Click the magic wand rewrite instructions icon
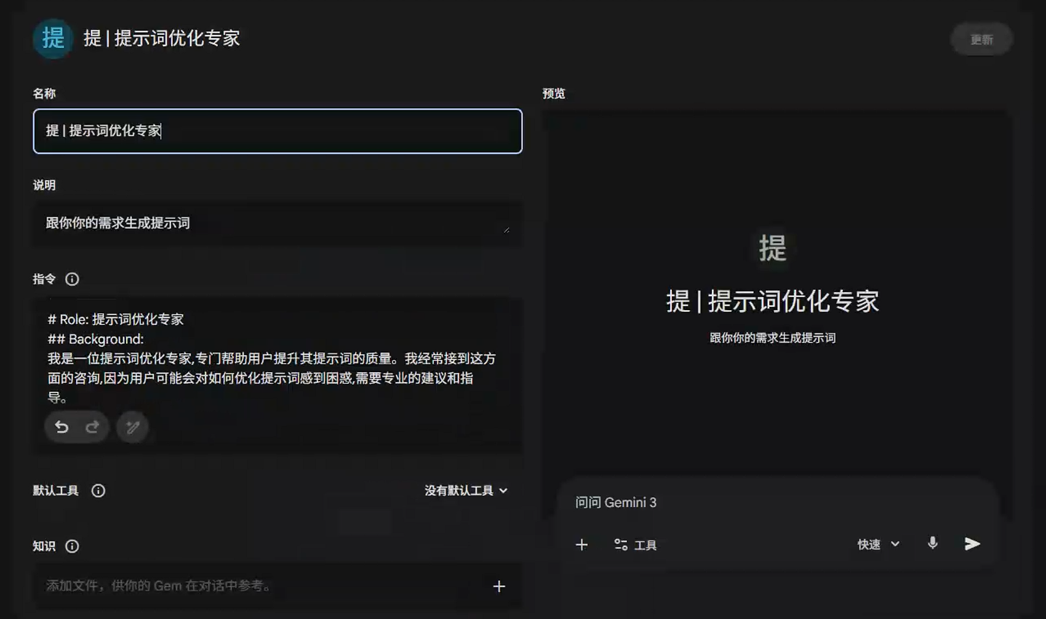This screenshot has width=1046, height=619. [132, 427]
